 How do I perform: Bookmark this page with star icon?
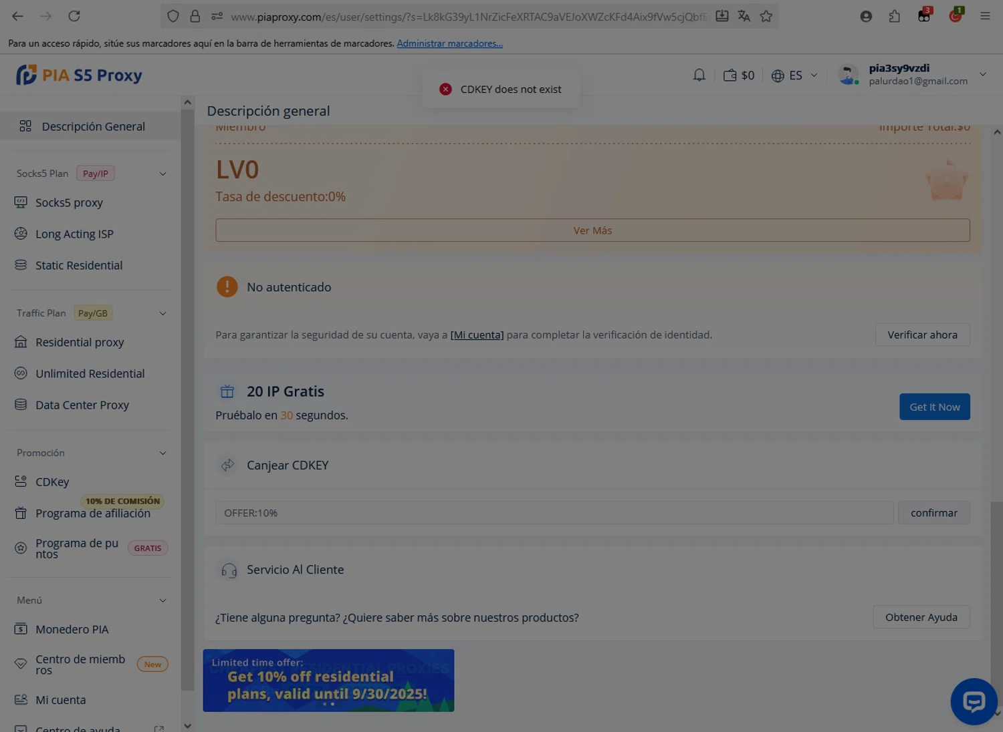pyautogui.click(x=766, y=16)
